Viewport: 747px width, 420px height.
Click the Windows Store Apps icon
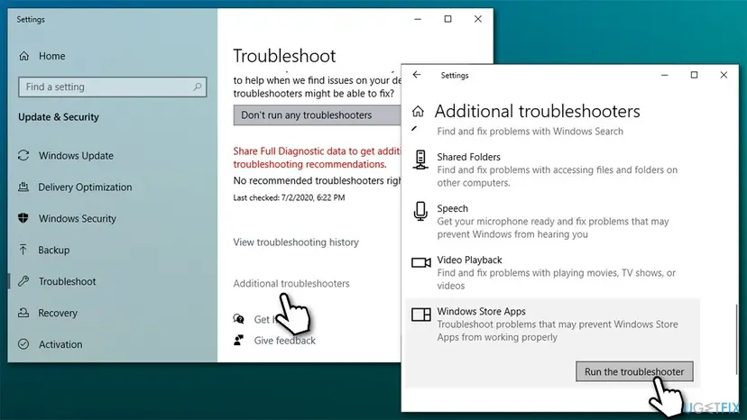421,315
